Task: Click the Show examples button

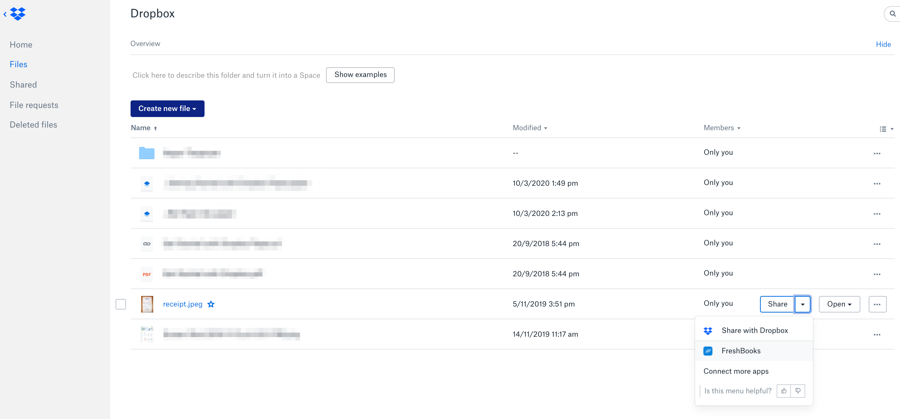Action: pos(360,75)
